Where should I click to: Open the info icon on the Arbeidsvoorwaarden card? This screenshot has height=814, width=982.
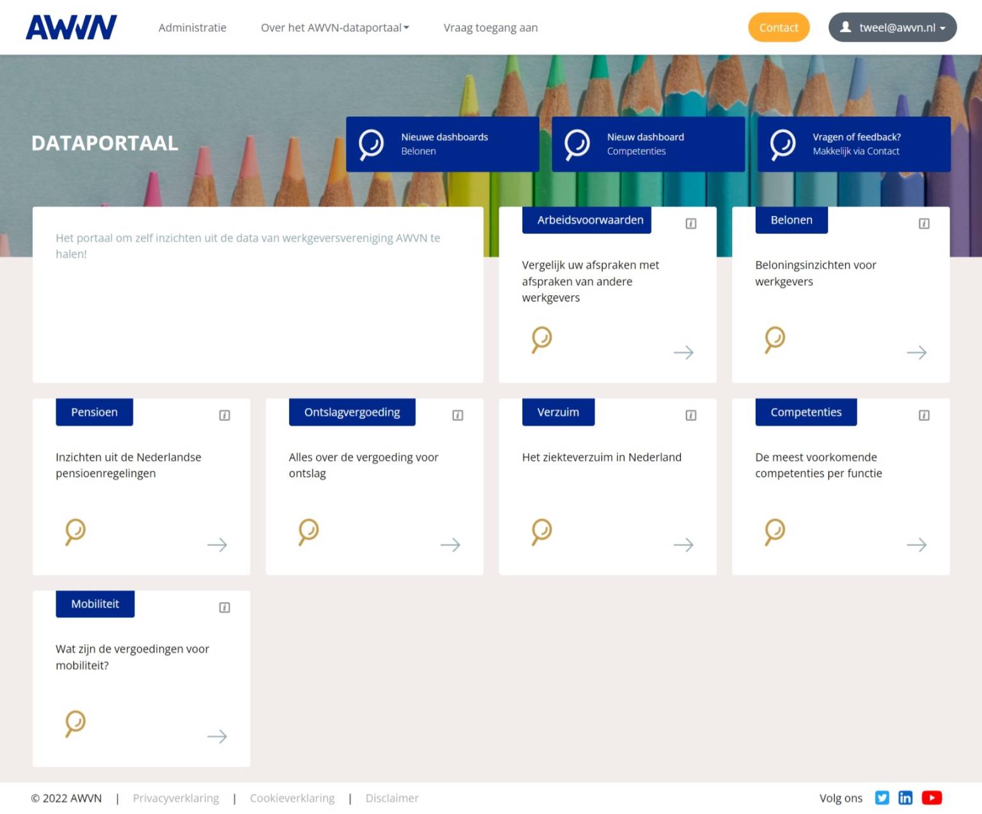click(x=690, y=223)
